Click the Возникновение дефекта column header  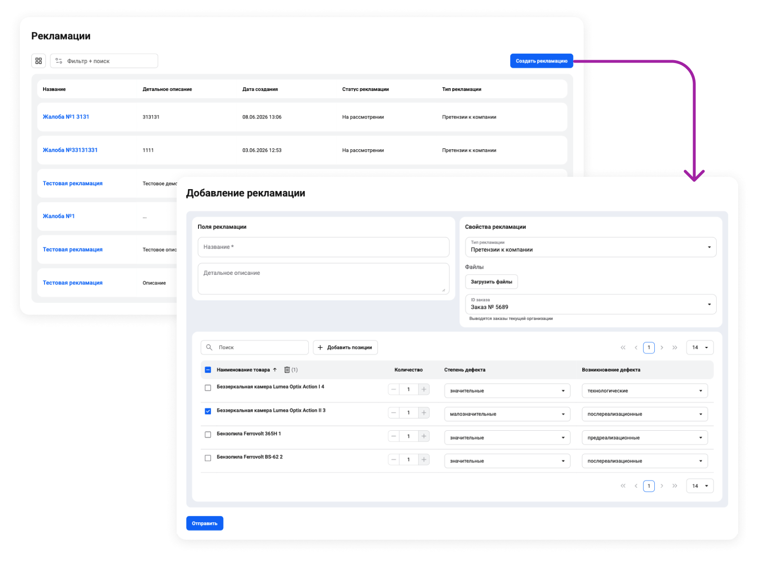611,370
